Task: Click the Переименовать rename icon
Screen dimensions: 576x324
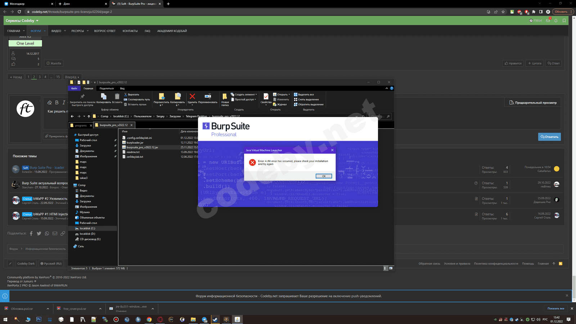Action: (208, 96)
